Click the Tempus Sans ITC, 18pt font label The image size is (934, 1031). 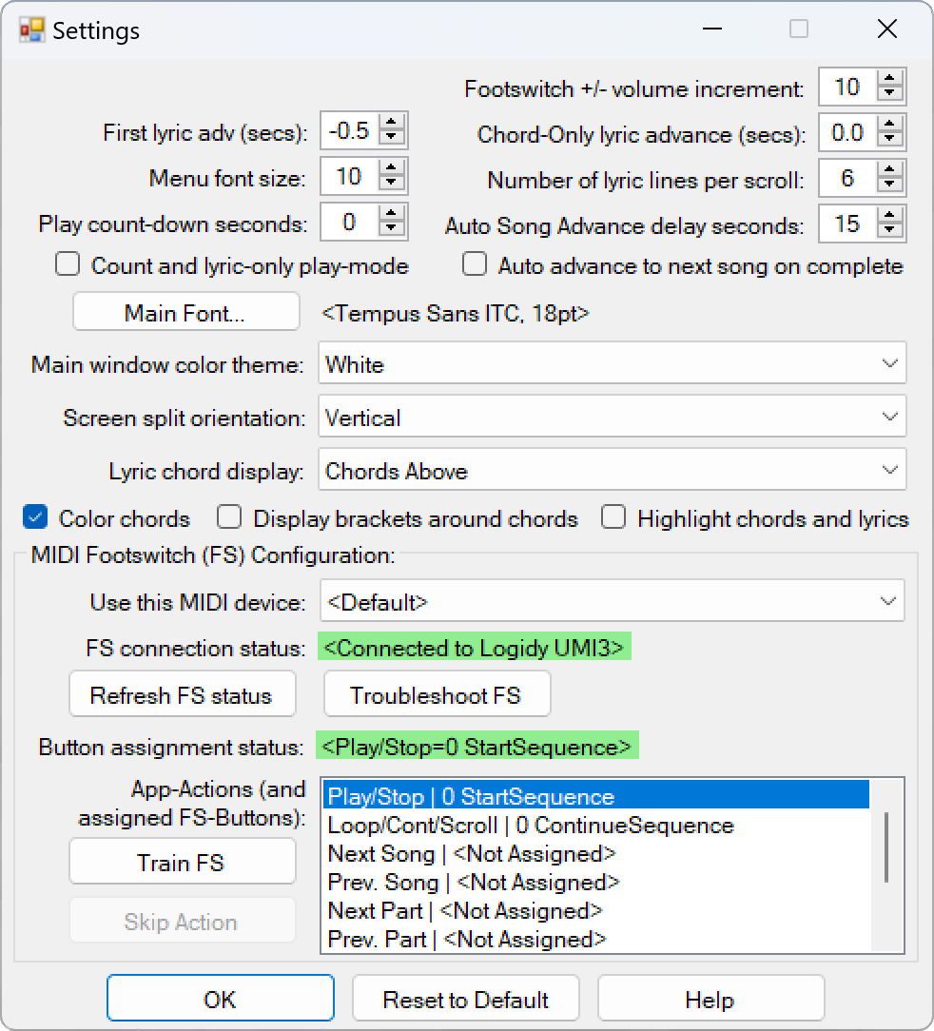pos(456,313)
